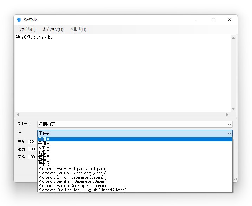The height and width of the screenshot is (206, 252).
Task: Open the ヘルプ(H) menu
Action: pyautogui.click(x=78, y=29)
